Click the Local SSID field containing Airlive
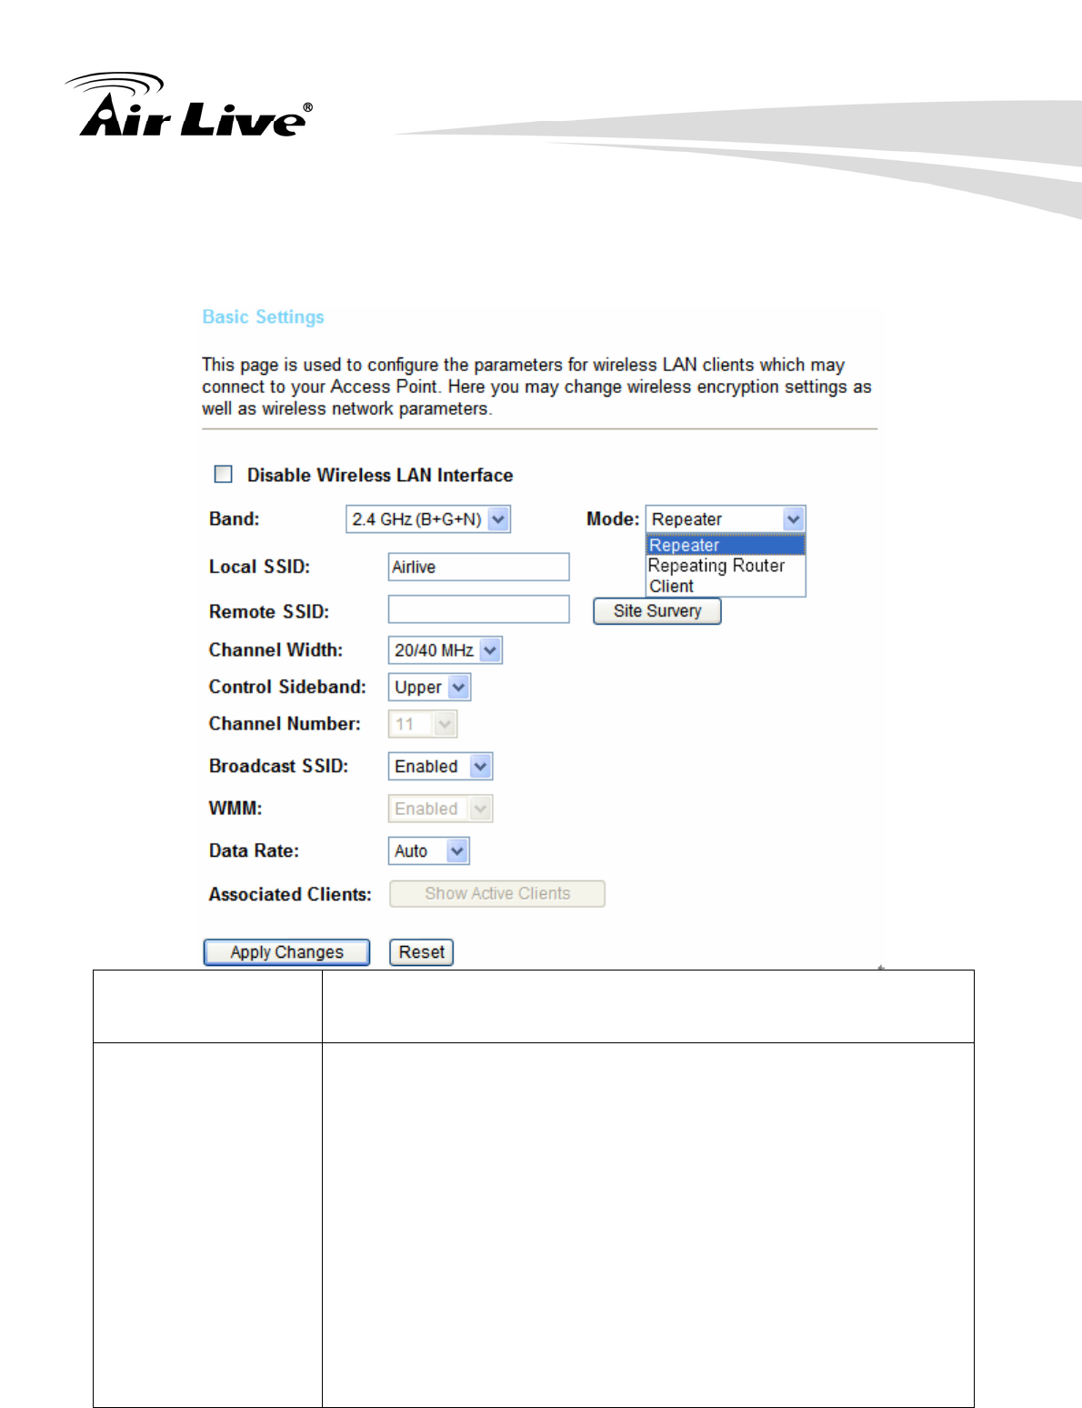The image size is (1082, 1408). point(478,567)
